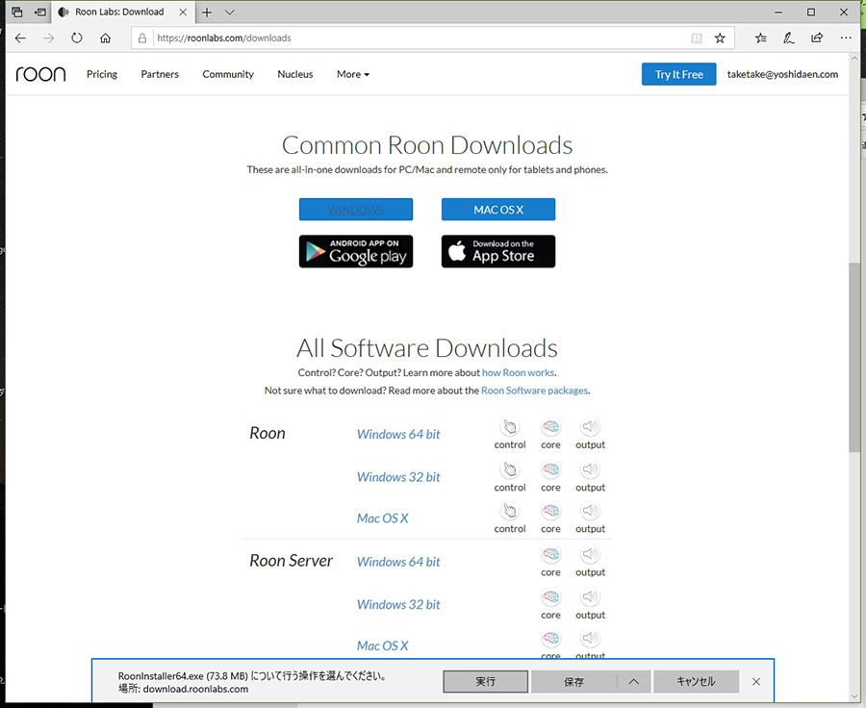This screenshot has width=866, height=708.
Task: Click control icon for Roon Windows 64 bit
Action: coord(510,428)
